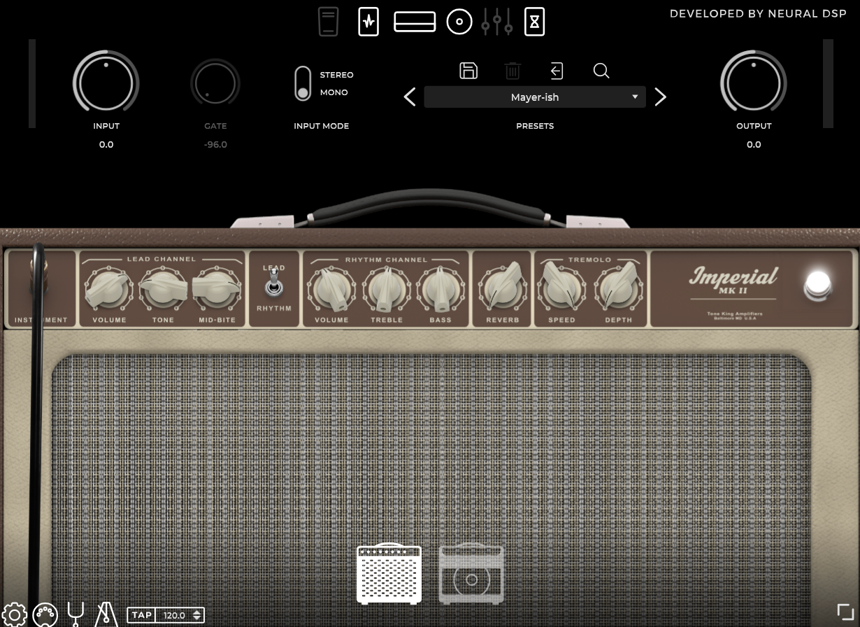Open the hourglass time-effects section
The image size is (860, 627).
pos(534,21)
